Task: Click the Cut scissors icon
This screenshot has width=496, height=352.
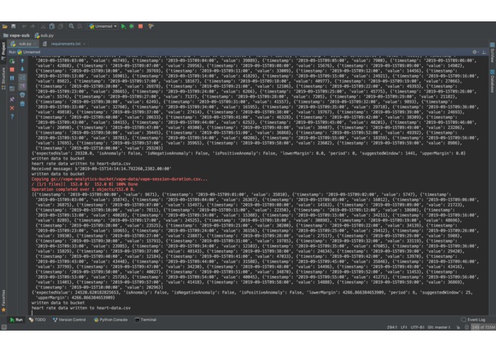Action: pos(43,26)
